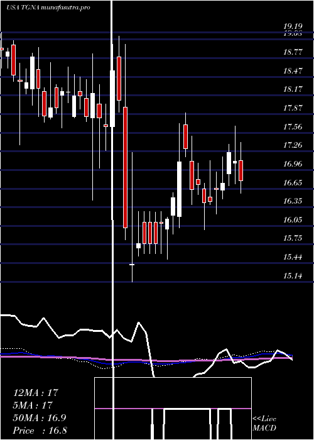Click the 18.77 price axis label

[x=293, y=52]
